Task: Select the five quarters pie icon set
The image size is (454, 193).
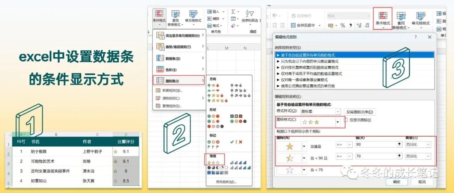Action: (x=217, y=167)
